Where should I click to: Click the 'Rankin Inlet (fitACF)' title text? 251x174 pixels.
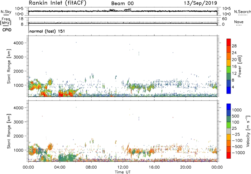point(57,3)
